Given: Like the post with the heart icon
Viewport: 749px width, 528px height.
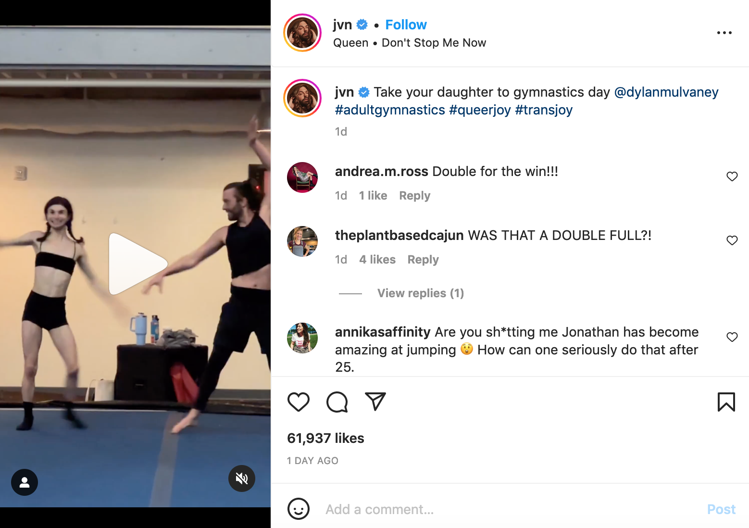Looking at the screenshot, I should pos(298,402).
